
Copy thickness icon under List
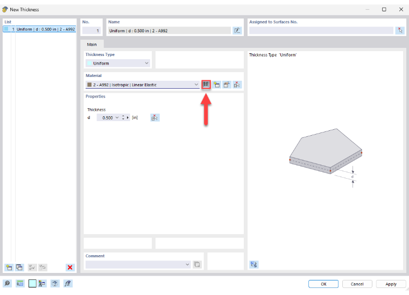(x=19, y=268)
